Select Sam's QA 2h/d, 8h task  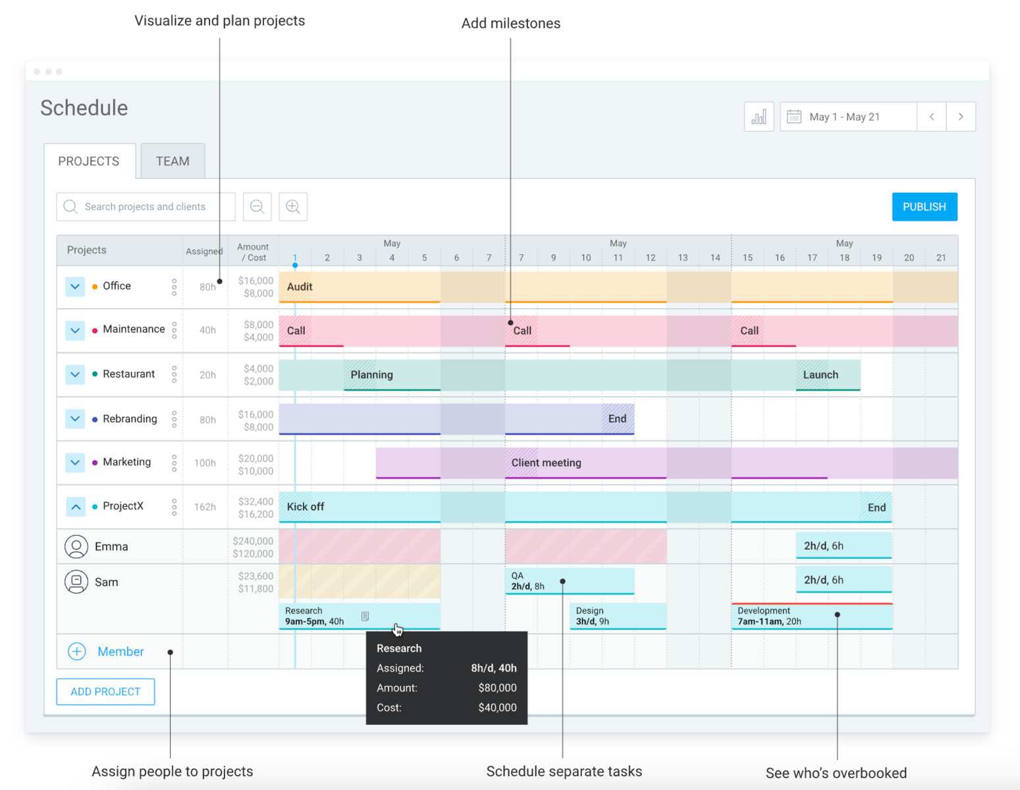570,581
